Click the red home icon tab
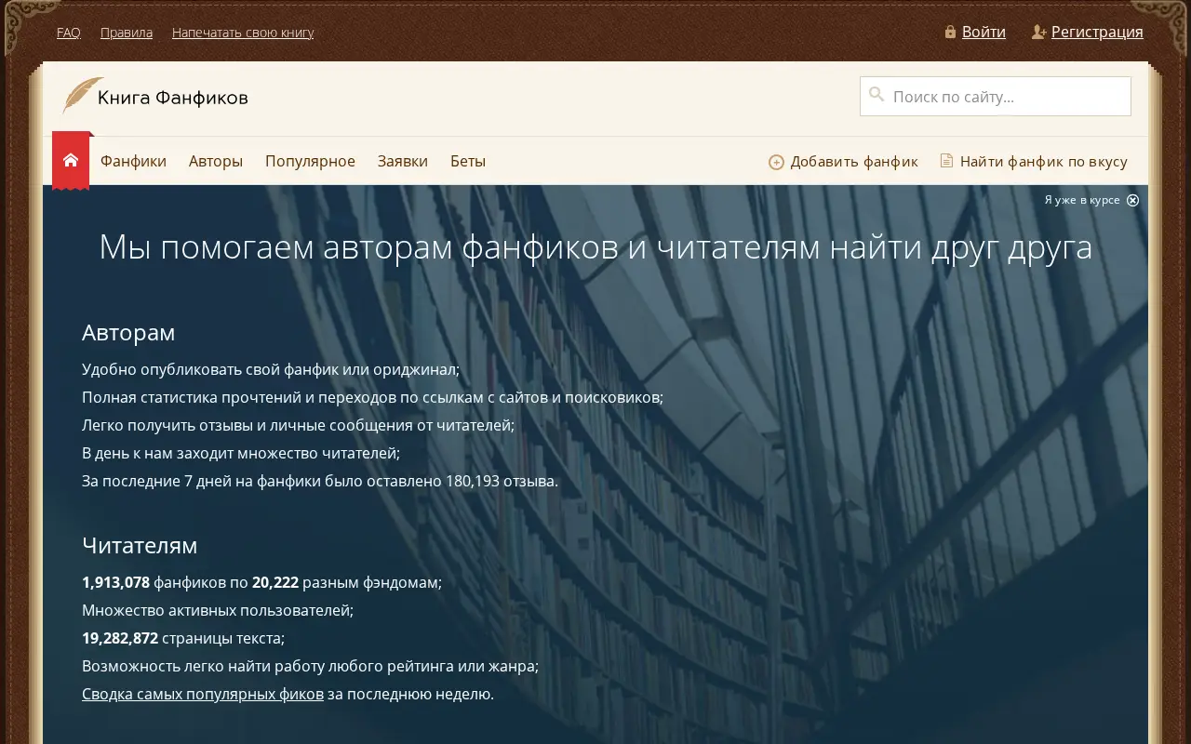Image resolution: width=1191 pixels, height=744 pixels. 71,160
